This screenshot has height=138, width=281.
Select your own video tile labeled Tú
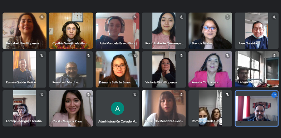(x=257, y=108)
